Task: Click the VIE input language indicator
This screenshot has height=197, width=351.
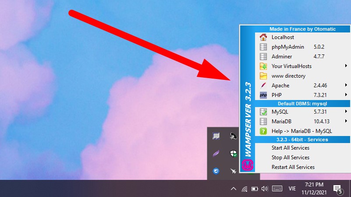Action: 292,189
